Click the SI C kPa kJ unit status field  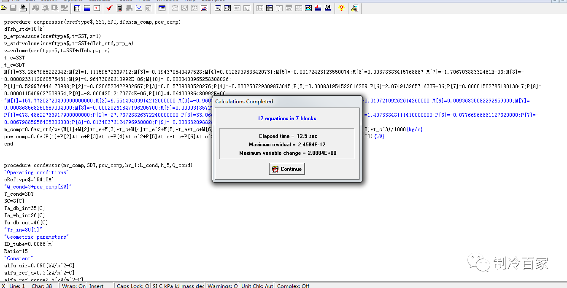178,286
